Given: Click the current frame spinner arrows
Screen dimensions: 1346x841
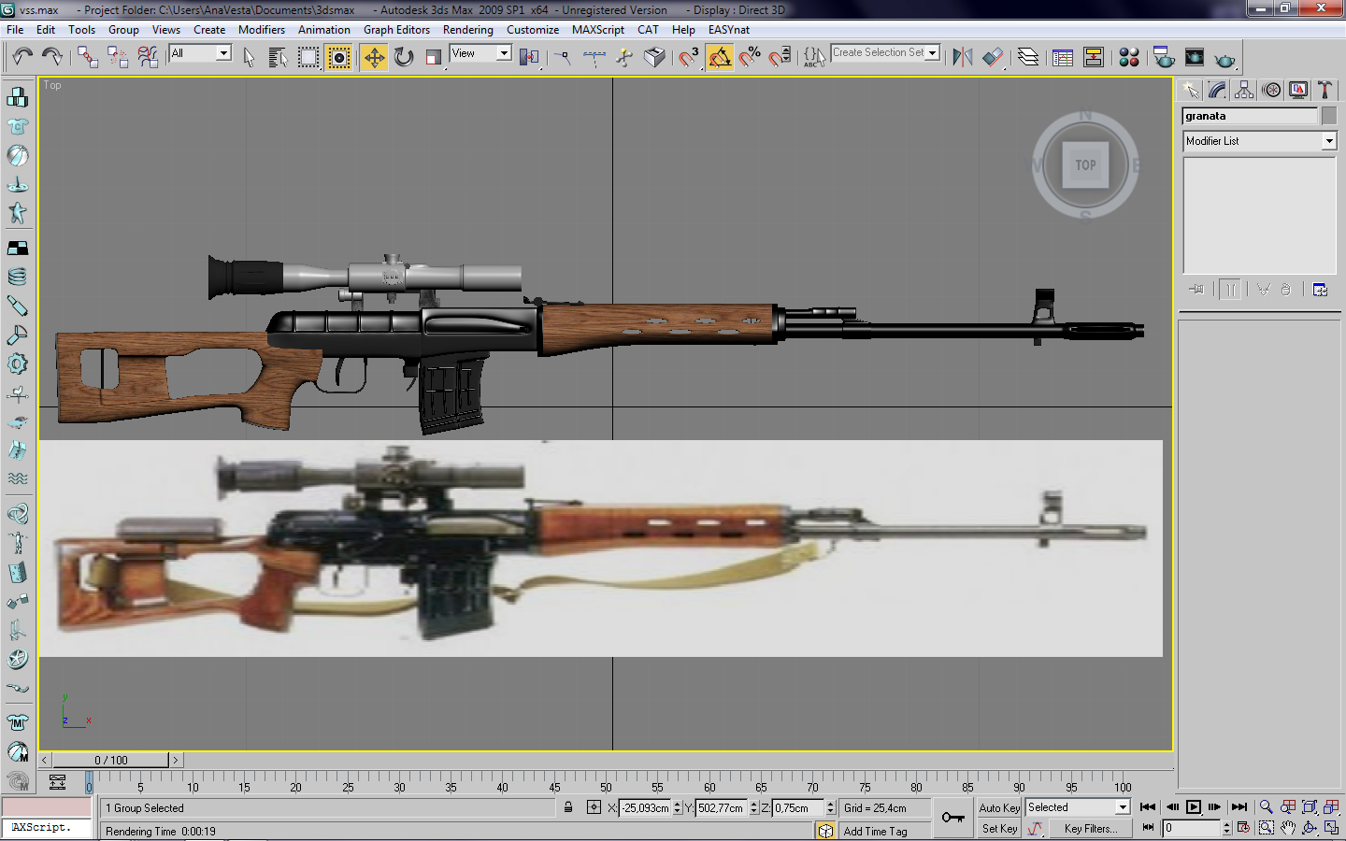Looking at the screenshot, I should 1227,828.
